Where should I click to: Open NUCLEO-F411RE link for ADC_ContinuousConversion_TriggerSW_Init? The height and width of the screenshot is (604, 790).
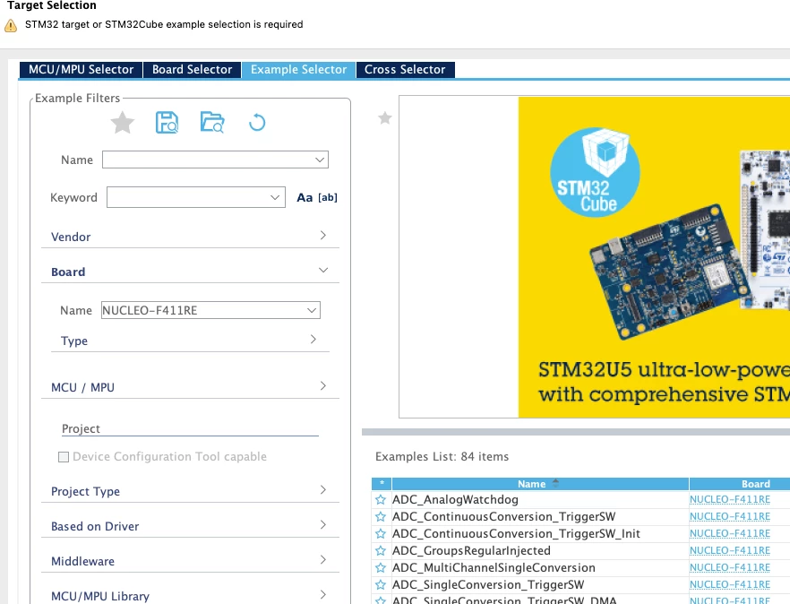coord(729,533)
